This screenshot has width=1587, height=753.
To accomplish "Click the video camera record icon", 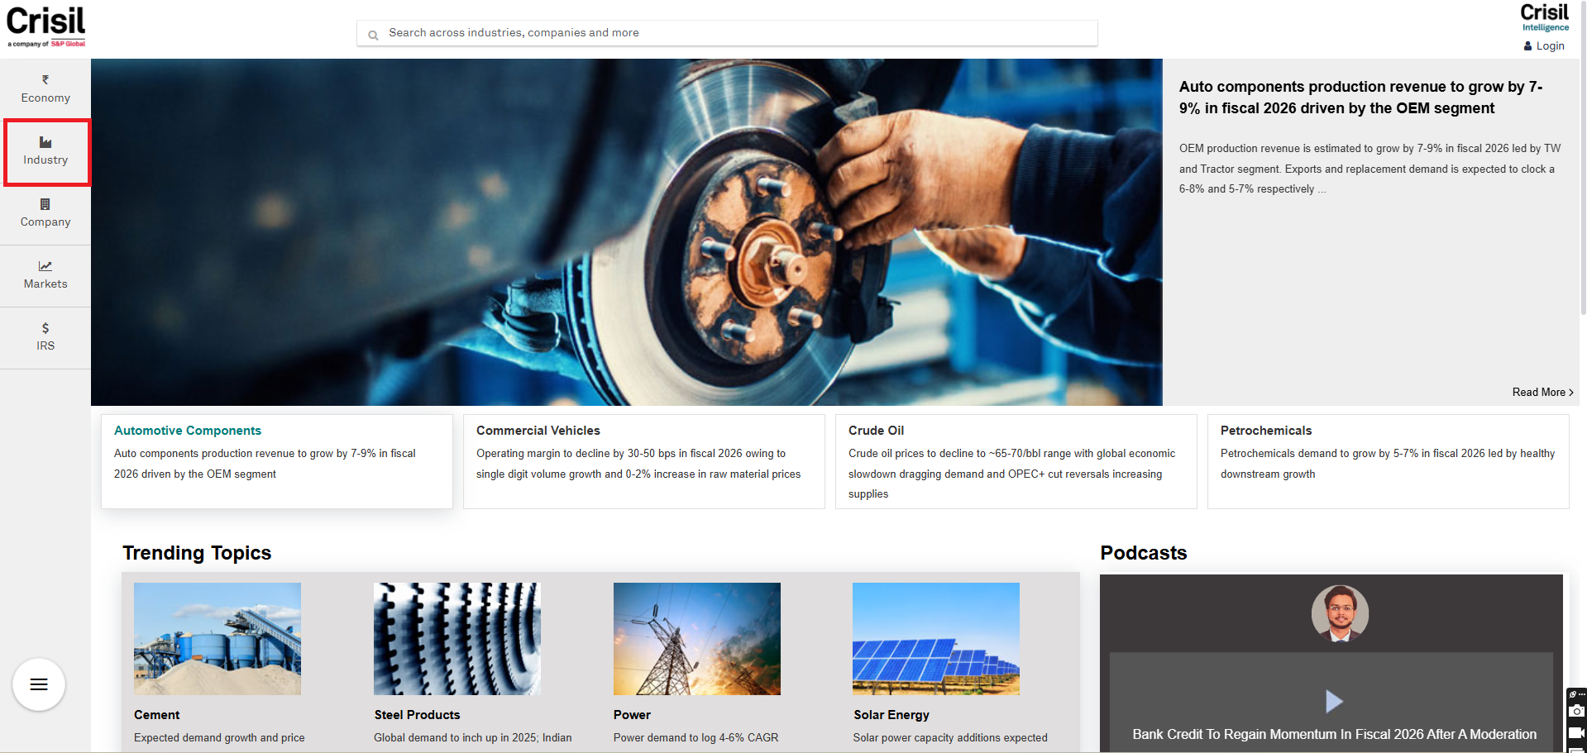I will coord(1576,733).
